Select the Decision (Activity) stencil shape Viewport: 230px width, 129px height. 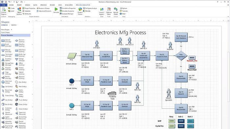point(20,41)
